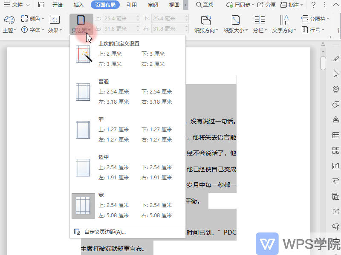Click the right margin 右 input field
341x255 pixels.
click(170, 28)
